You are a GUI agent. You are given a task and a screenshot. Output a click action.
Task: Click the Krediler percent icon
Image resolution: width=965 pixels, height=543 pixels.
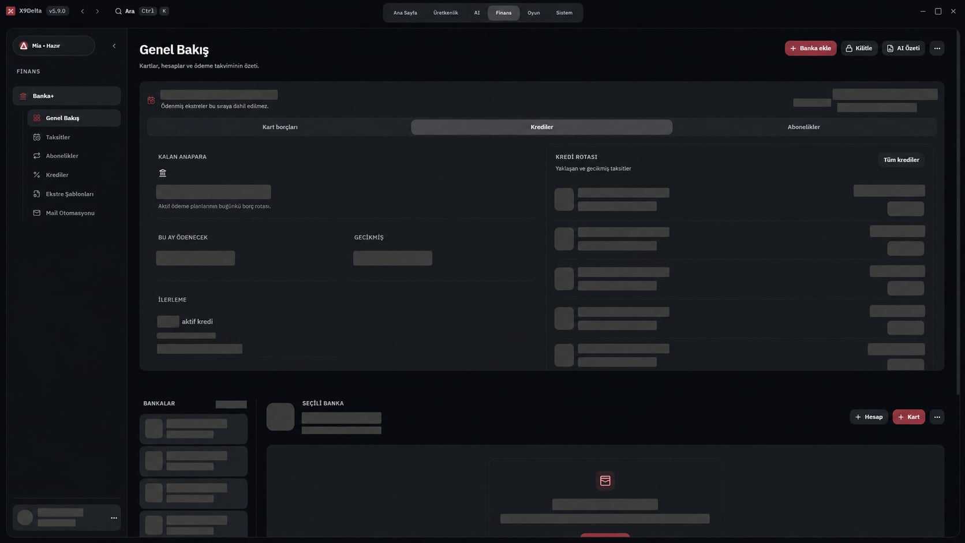point(37,175)
